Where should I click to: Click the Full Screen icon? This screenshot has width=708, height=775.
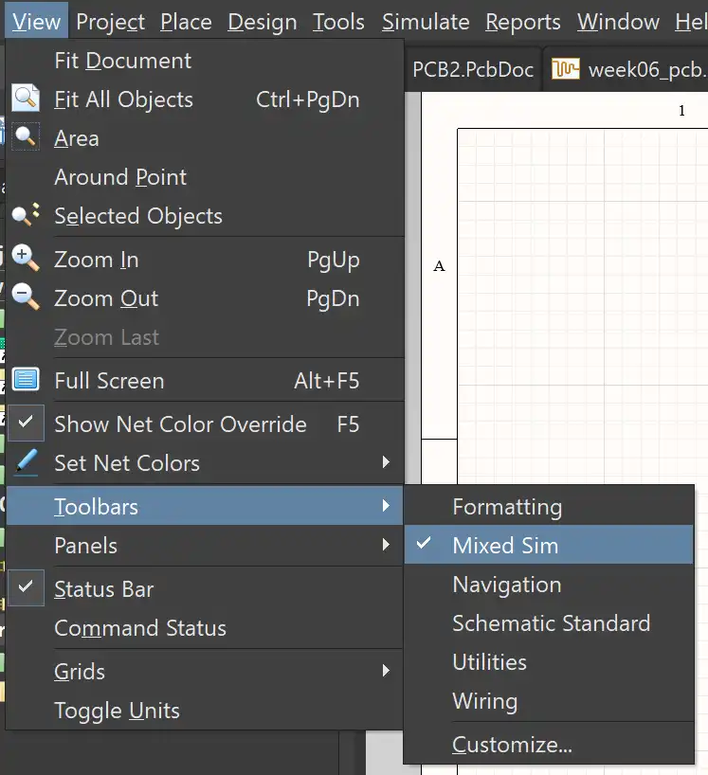point(26,380)
